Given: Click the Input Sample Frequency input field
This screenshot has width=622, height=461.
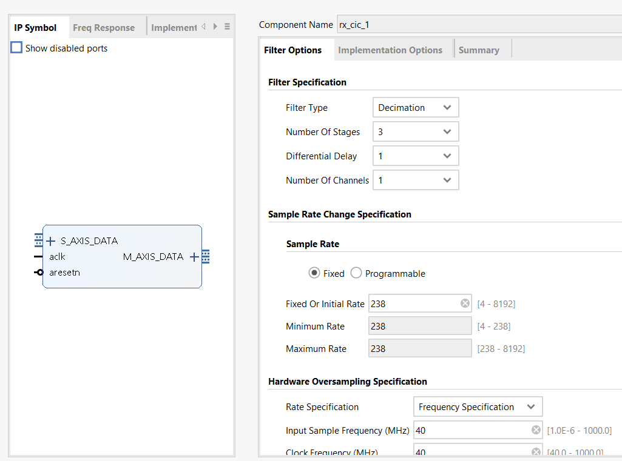Looking at the screenshot, I should 470,430.
